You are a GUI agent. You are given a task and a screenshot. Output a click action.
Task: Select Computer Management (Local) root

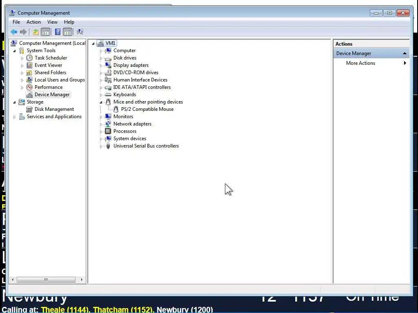click(52, 43)
